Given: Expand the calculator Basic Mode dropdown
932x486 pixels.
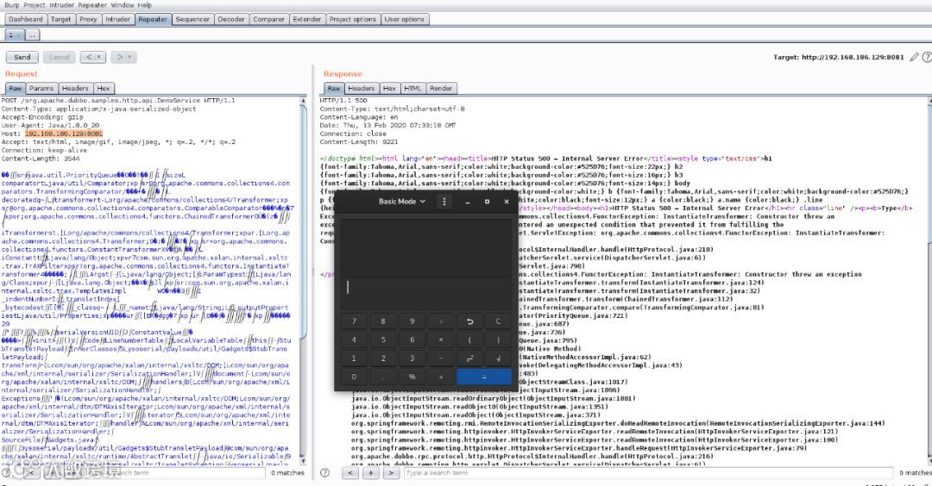Looking at the screenshot, I should pyautogui.click(x=402, y=202).
